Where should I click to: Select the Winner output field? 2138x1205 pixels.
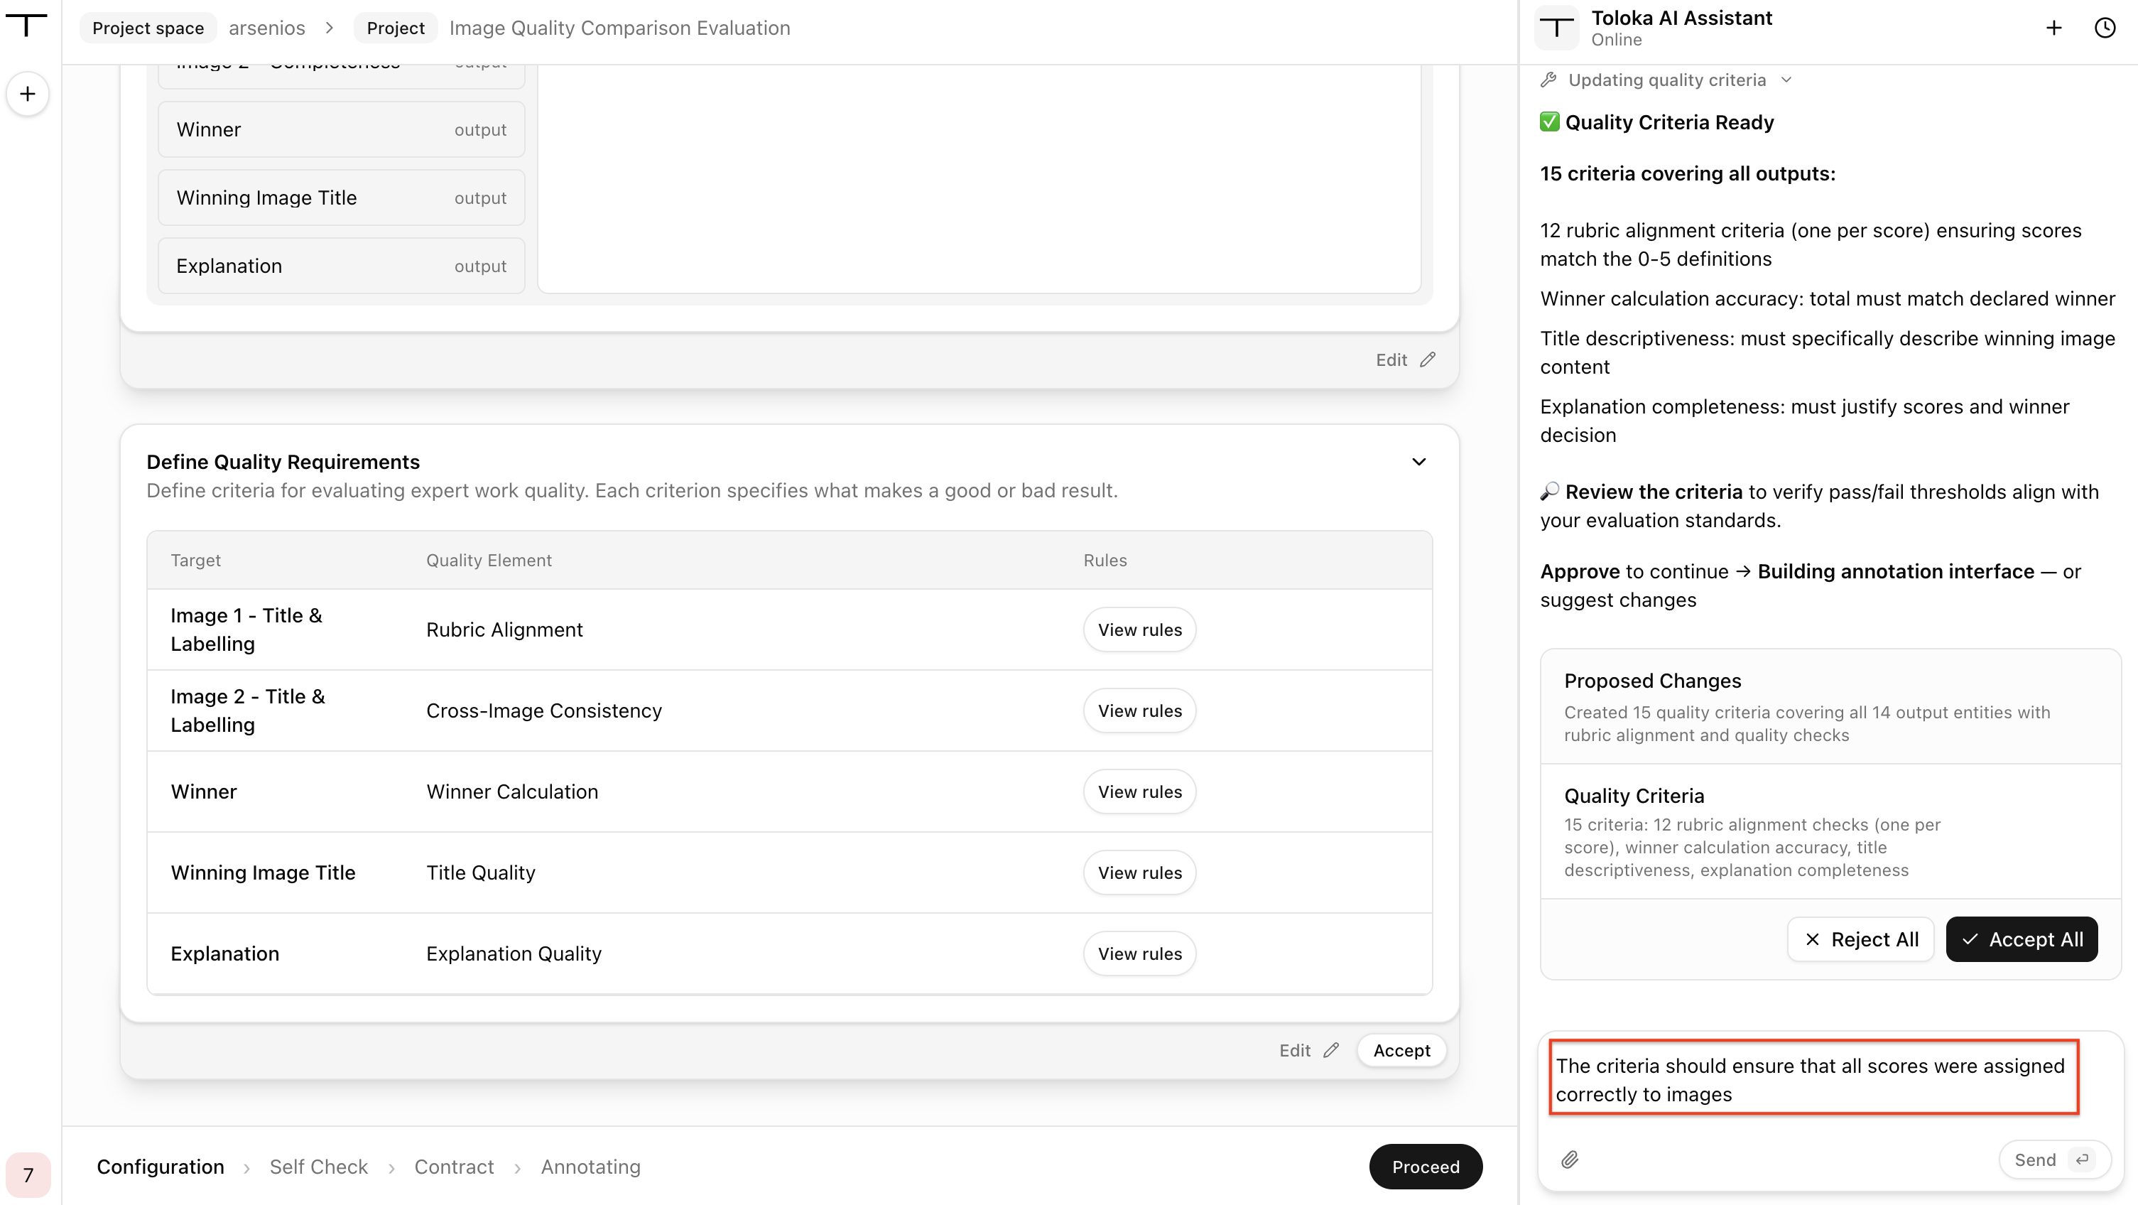click(341, 129)
